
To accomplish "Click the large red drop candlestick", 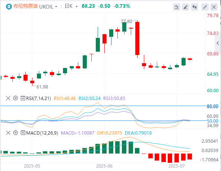I will pyautogui.click(x=137, y=38).
